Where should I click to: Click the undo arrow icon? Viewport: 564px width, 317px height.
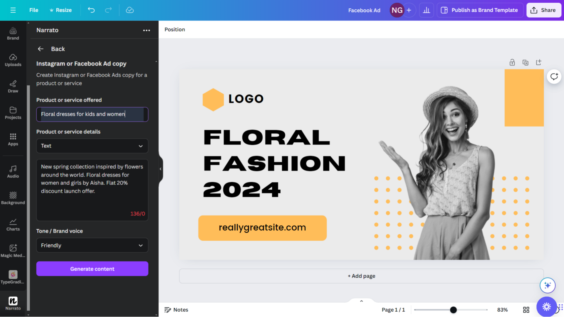[x=91, y=10]
